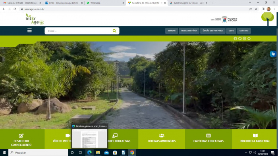This screenshot has height=156, width=278.
Task: Open Biblioteca Ambiental section
Action: (x=255, y=139)
